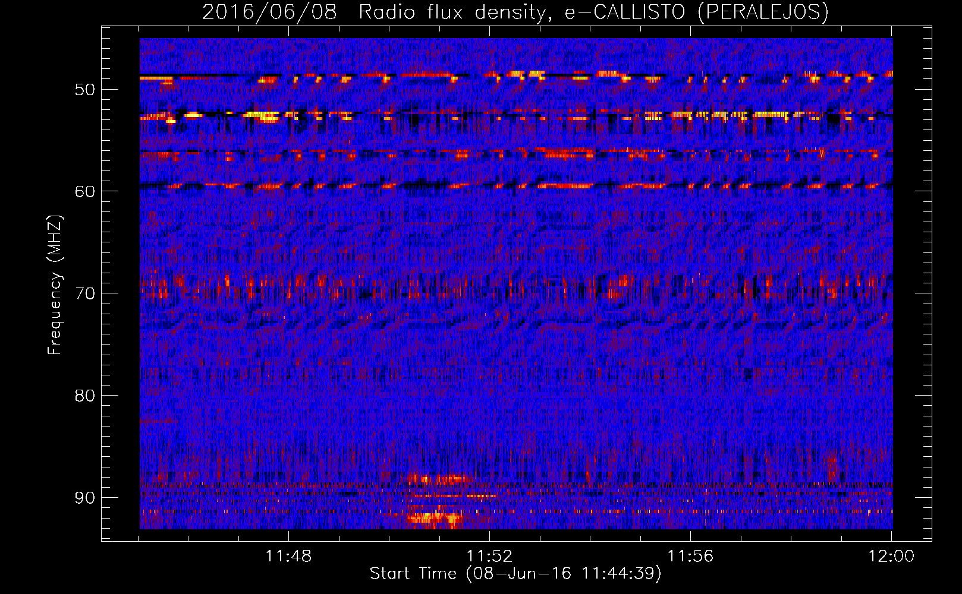Image resolution: width=962 pixels, height=594 pixels.
Task: Click the 90 frequency tick label
Action: (84, 497)
